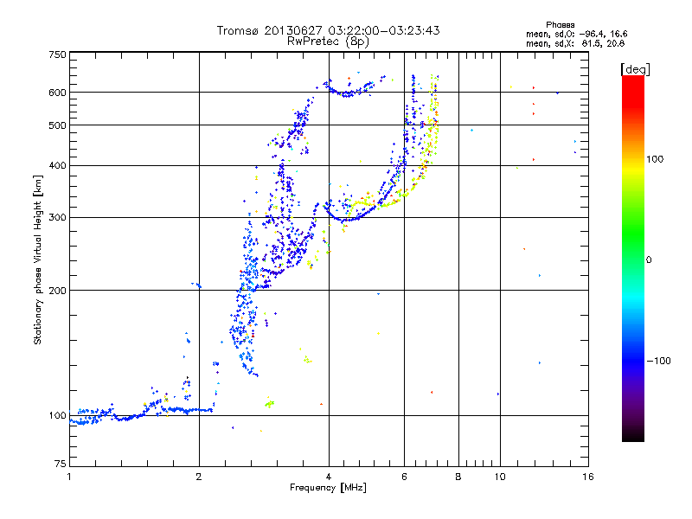Click the y-axis tick label '400'
This screenshot has height=519, width=692.
(57, 165)
